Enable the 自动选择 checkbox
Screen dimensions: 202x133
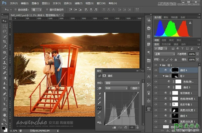[16, 10]
